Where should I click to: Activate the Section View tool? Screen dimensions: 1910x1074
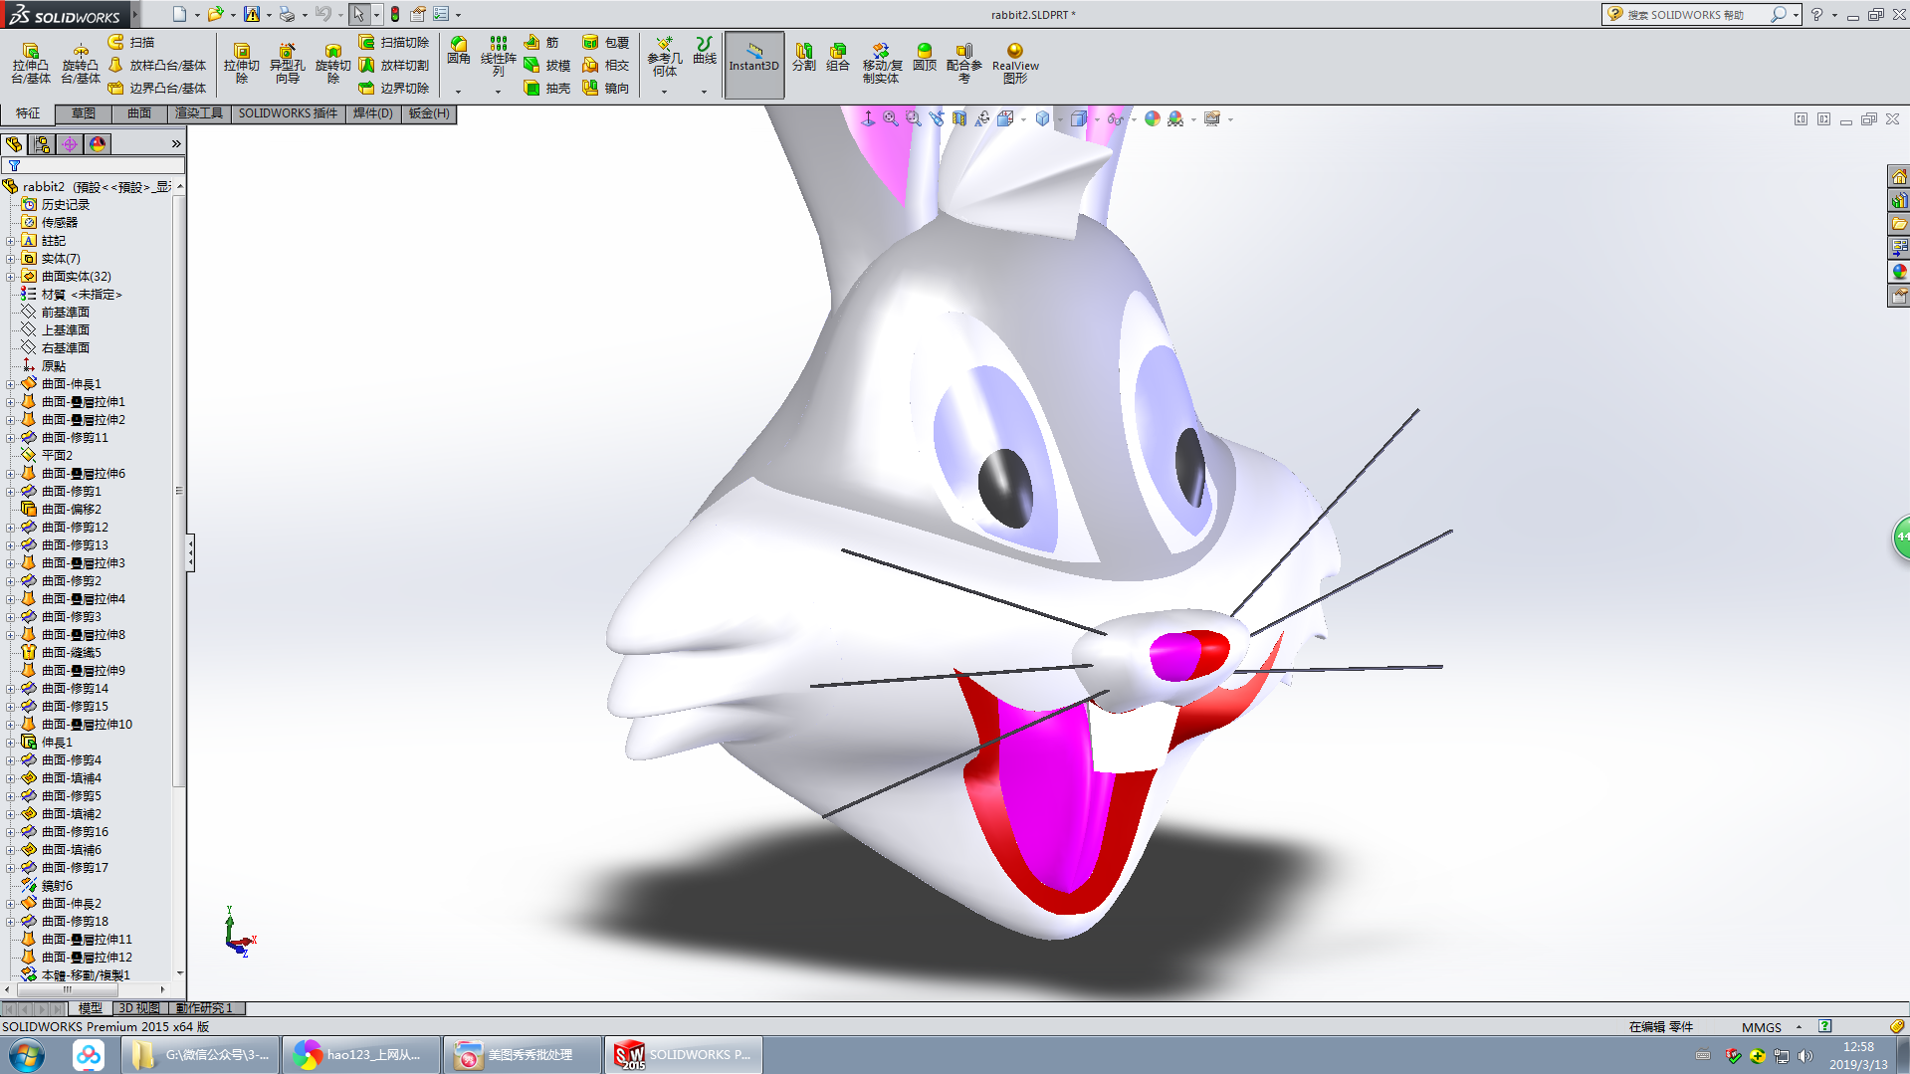[959, 119]
